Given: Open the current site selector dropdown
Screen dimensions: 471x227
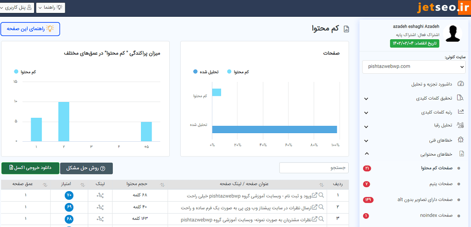Looking at the screenshot, I should [413, 67].
